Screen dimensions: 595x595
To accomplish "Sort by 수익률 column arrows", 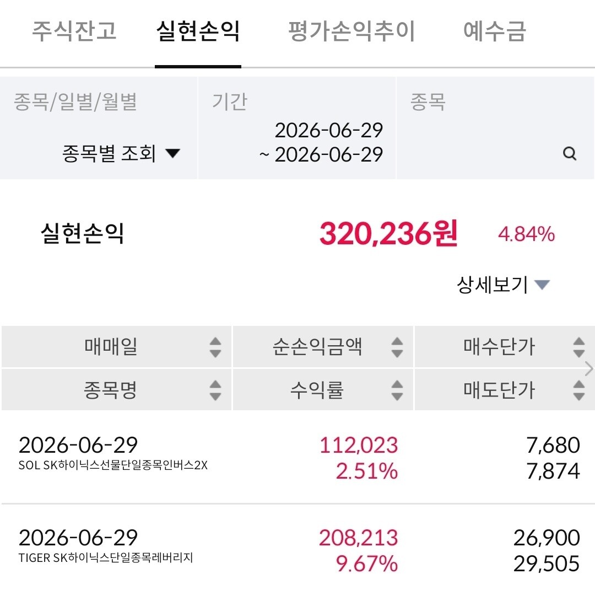I will tap(397, 390).
